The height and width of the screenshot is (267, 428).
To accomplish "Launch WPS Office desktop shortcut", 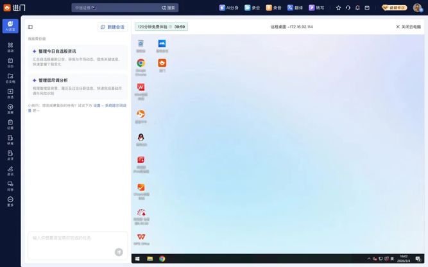I will click(141, 237).
